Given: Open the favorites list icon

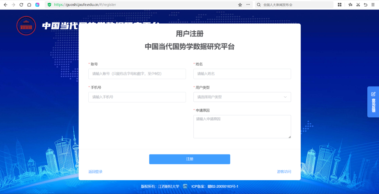Looking at the screenshot, I should [350, 5].
